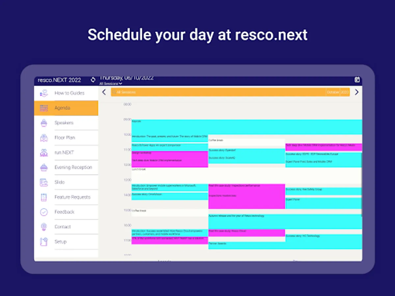Open Real life case study Resco Cloud
The width and height of the screenshot is (395, 296).
point(247,233)
